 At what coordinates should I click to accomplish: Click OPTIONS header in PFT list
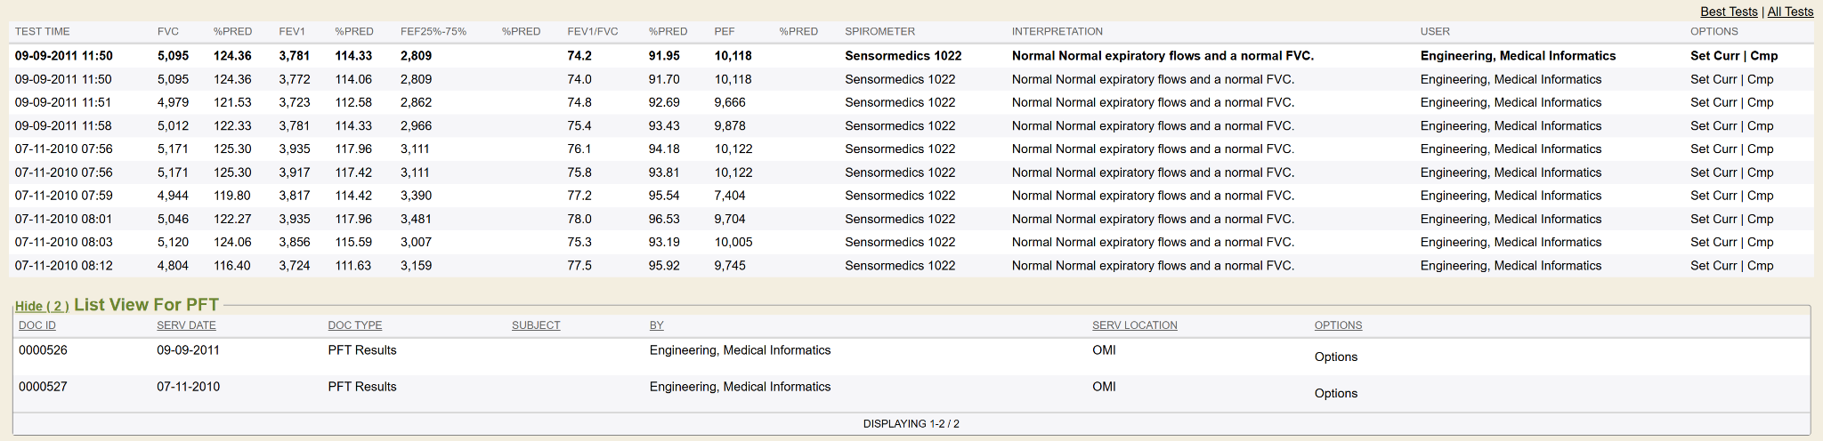1338,325
